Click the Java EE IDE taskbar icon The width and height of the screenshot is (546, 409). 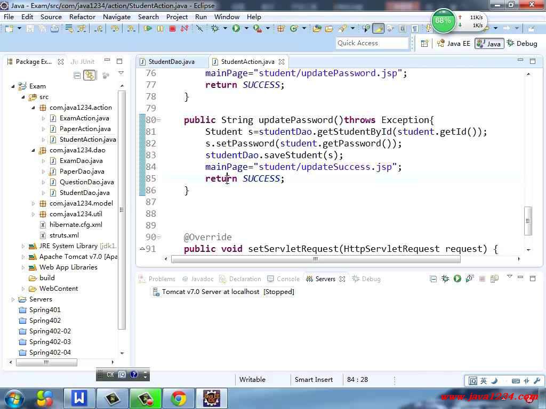click(212, 398)
